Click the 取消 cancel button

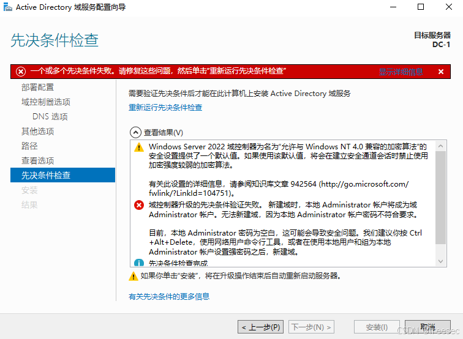427,327
